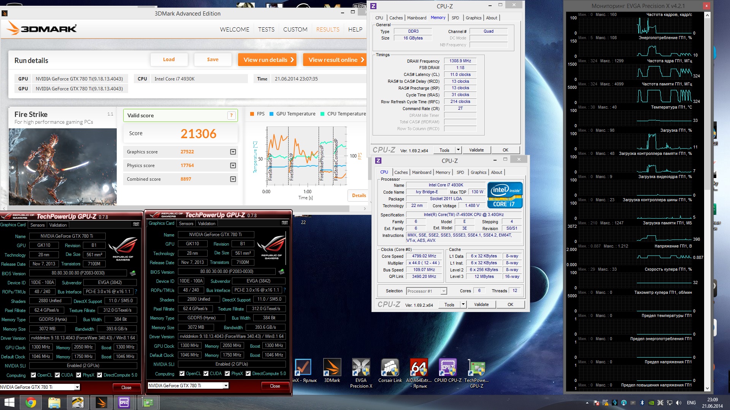The height and width of the screenshot is (410, 730).
Task: Open TESTS tab in 3DMark
Action: (x=266, y=30)
